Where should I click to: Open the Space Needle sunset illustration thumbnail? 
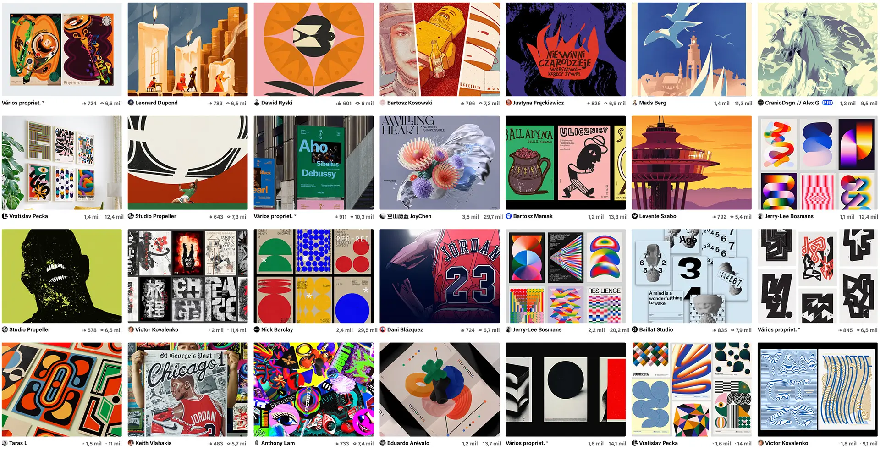[692, 163]
